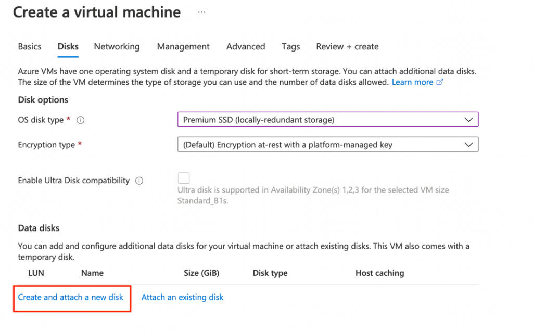The image size is (533, 332).
Task: Go to the Review + create tab
Action: coord(347,46)
